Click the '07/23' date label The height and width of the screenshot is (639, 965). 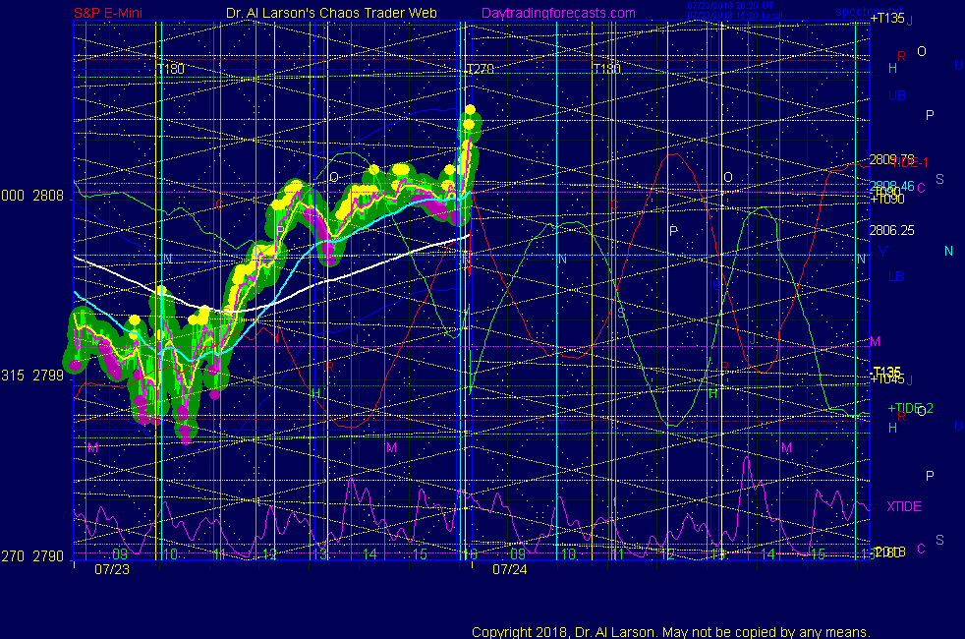(x=112, y=569)
